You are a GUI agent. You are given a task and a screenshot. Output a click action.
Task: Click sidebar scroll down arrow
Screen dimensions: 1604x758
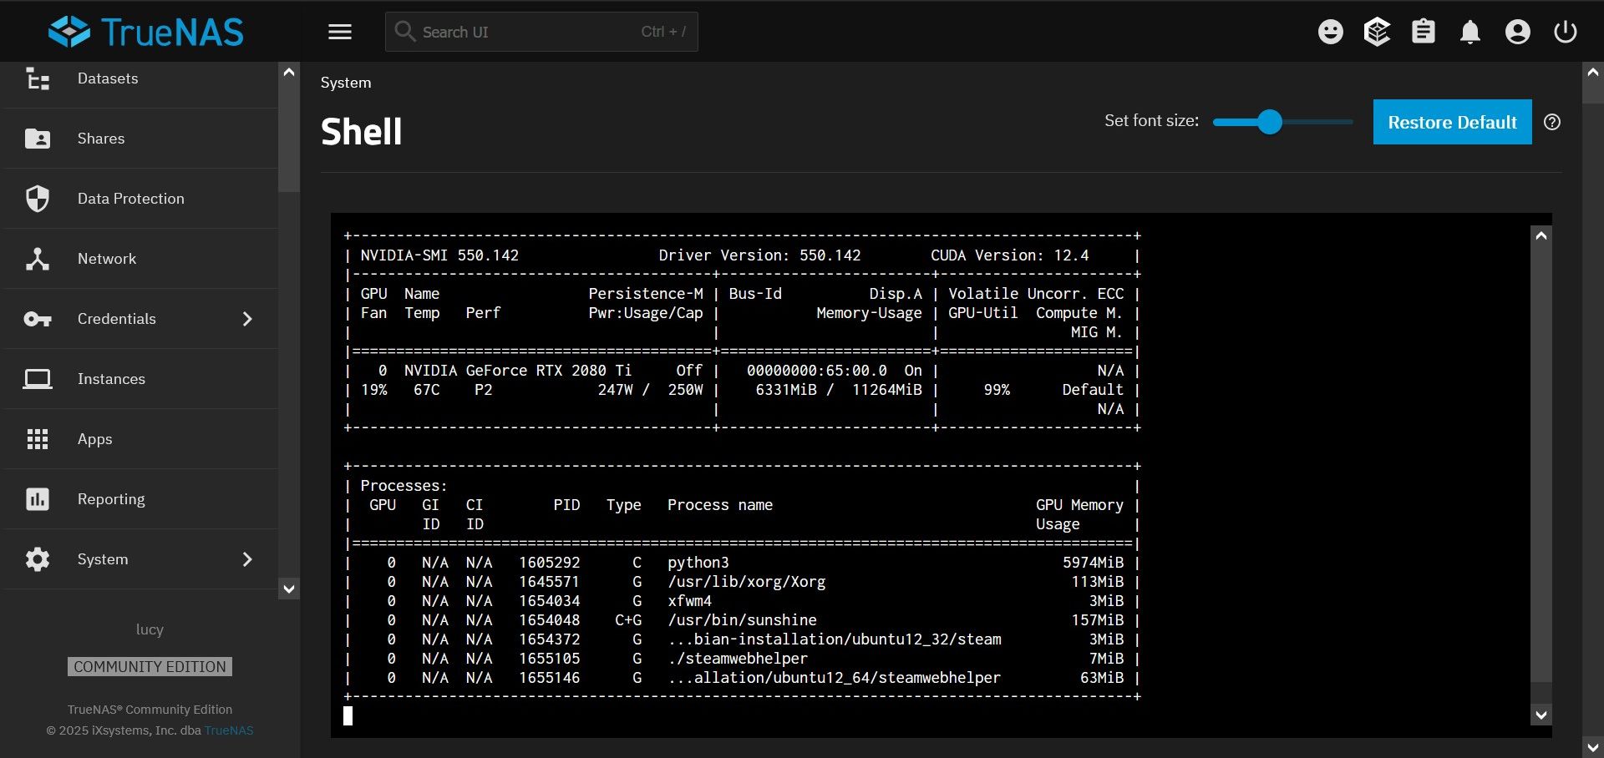[289, 589]
